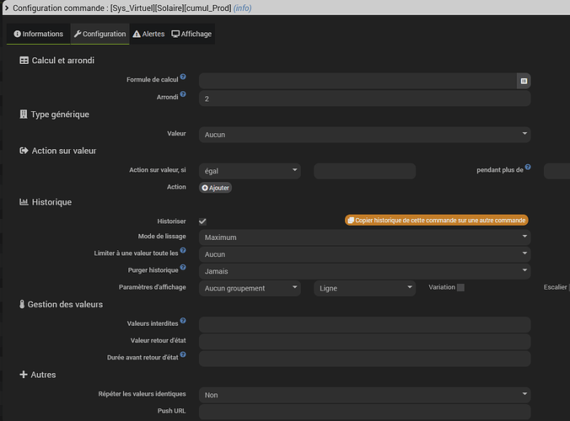
Task: Click the Historique chart icon
Action: tap(24, 202)
